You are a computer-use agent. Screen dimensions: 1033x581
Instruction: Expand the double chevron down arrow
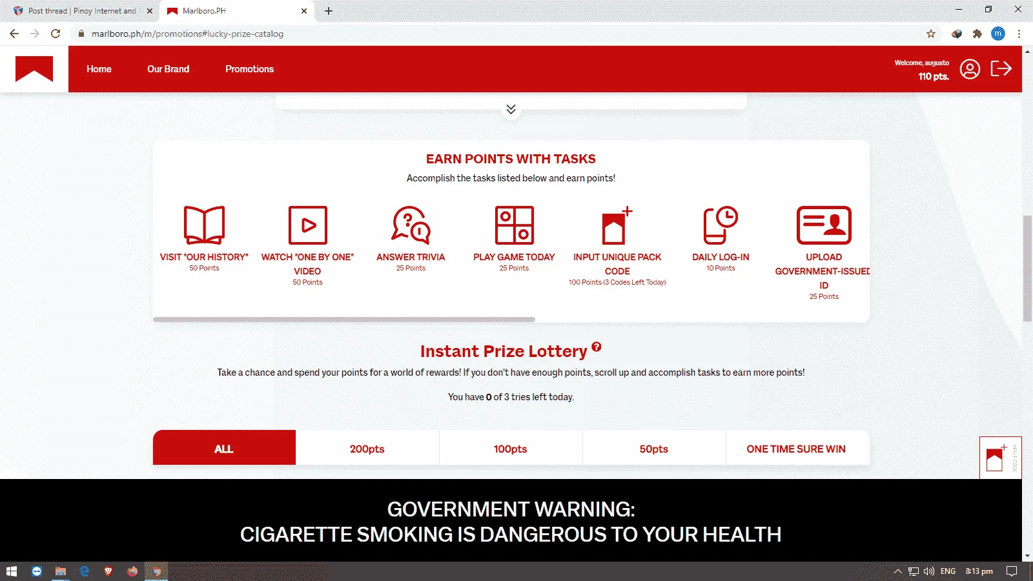[x=511, y=109]
